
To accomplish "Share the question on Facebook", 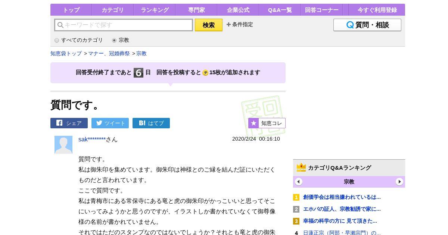I will click(69, 123).
